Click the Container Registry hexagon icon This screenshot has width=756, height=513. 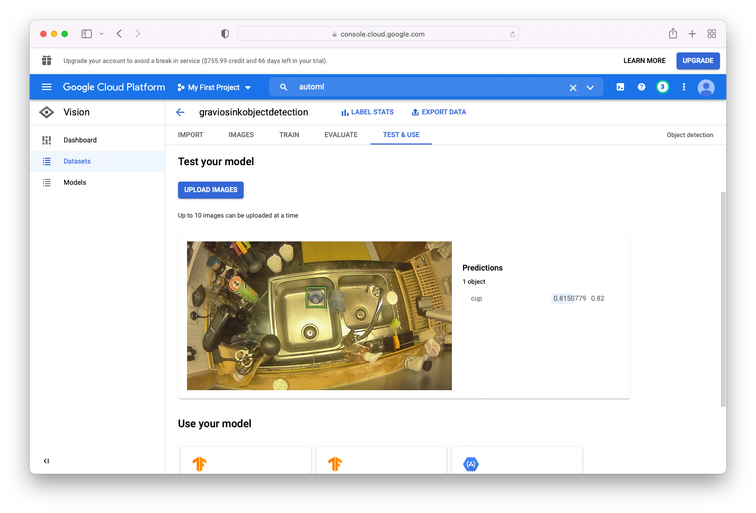470,464
